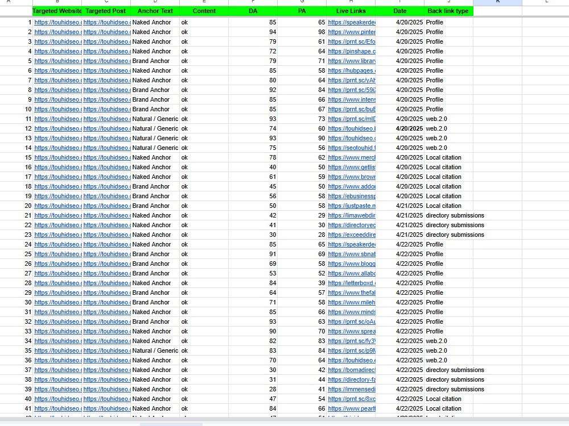Open the prnt.sc/oAu live link in row 32
Image resolution: width=569 pixels, height=426 pixels.
pyautogui.click(x=352, y=321)
